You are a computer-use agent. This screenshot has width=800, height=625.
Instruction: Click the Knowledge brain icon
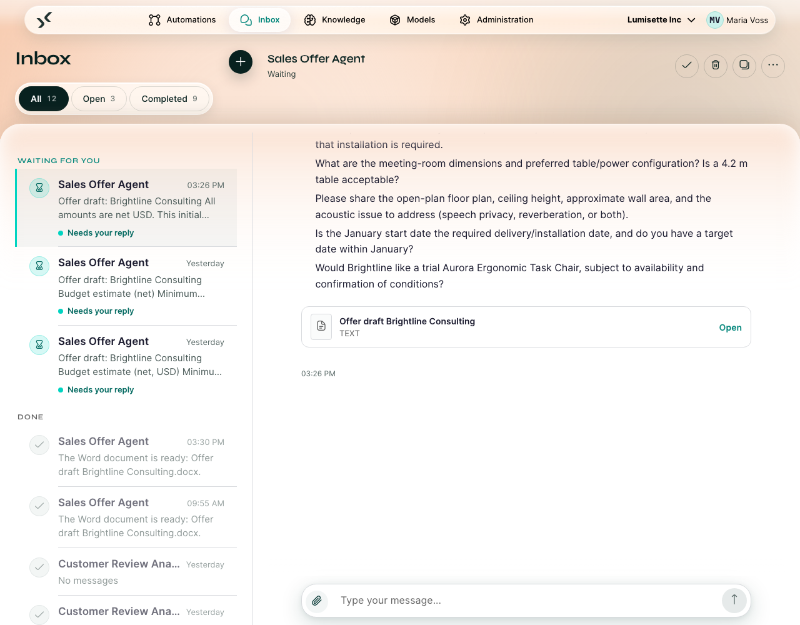[x=310, y=20]
